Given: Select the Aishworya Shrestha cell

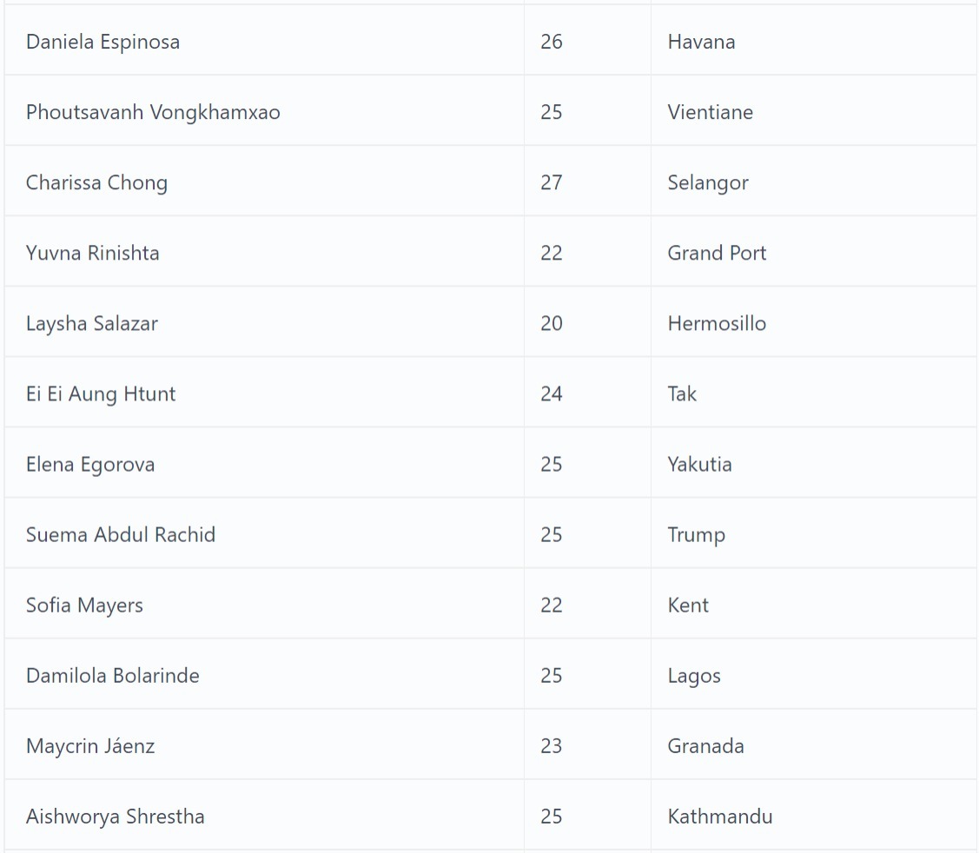Looking at the screenshot, I should [x=116, y=816].
